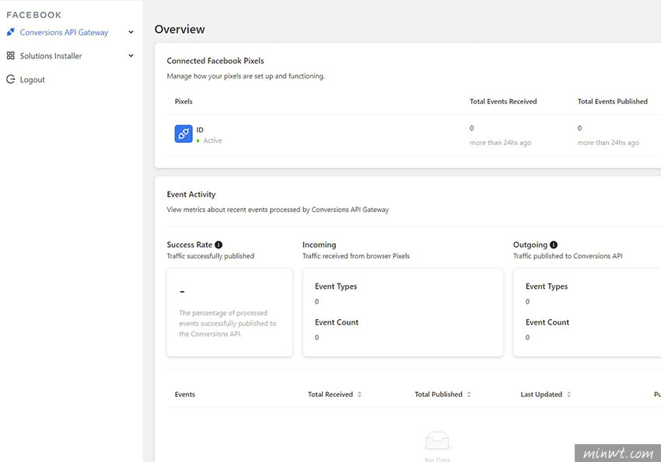Click 'Manage how your pixels are set up' description
The height and width of the screenshot is (462, 661).
(246, 76)
